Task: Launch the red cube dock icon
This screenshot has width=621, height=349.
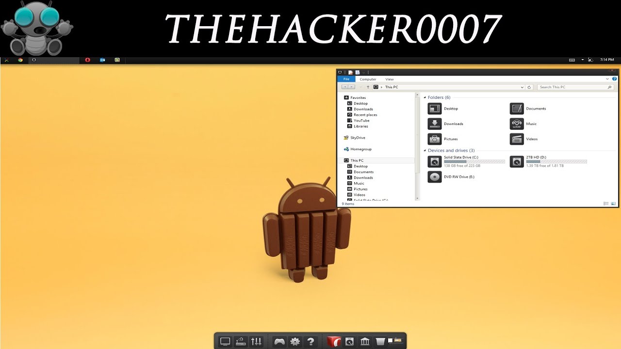Action: [x=334, y=341]
